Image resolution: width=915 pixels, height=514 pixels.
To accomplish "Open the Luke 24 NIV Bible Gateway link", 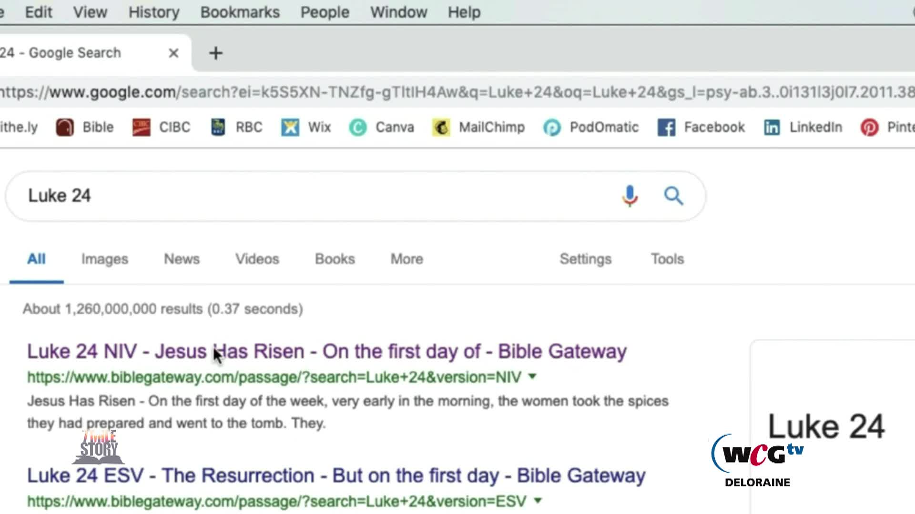I will [326, 352].
